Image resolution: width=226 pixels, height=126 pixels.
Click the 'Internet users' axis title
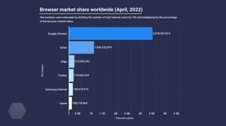click(125, 118)
